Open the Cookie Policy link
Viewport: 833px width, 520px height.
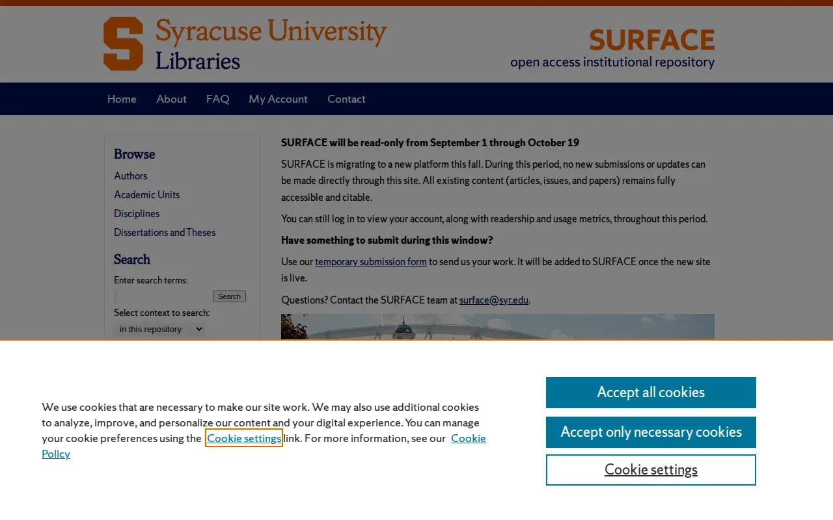coord(264,446)
